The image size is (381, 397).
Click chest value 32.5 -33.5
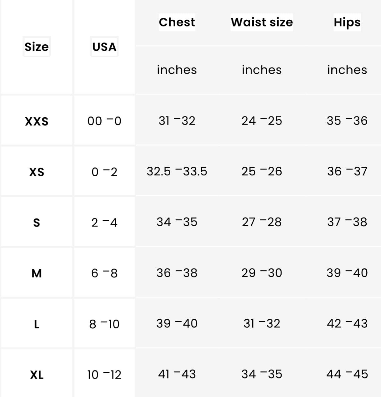tap(177, 171)
